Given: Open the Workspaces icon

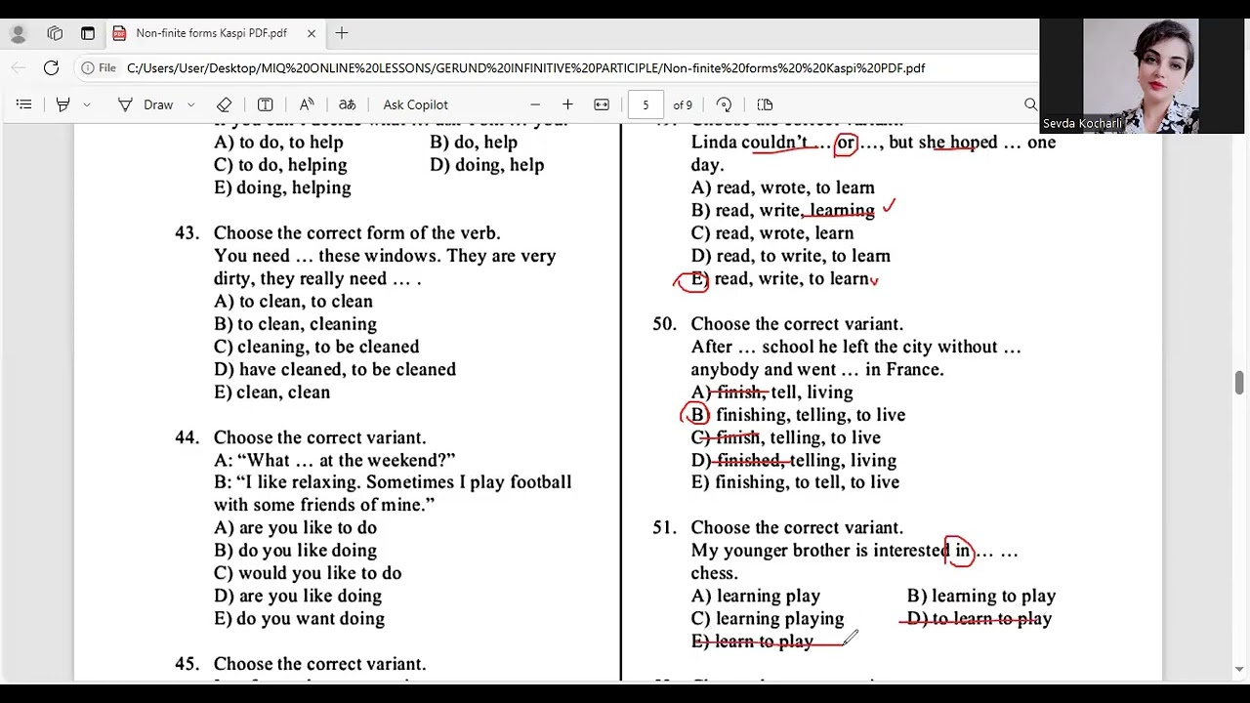Looking at the screenshot, I should (55, 33).
